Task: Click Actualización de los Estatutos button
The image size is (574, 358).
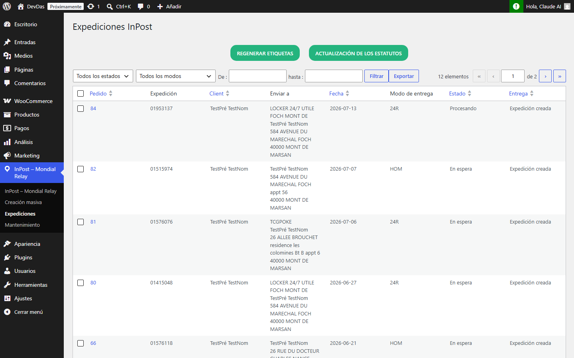Action: [x=358, y=53]
